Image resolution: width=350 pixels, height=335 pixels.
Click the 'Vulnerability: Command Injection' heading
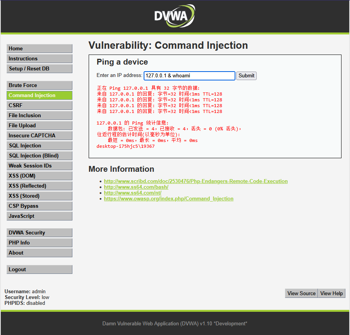click(x=168, y=45)
